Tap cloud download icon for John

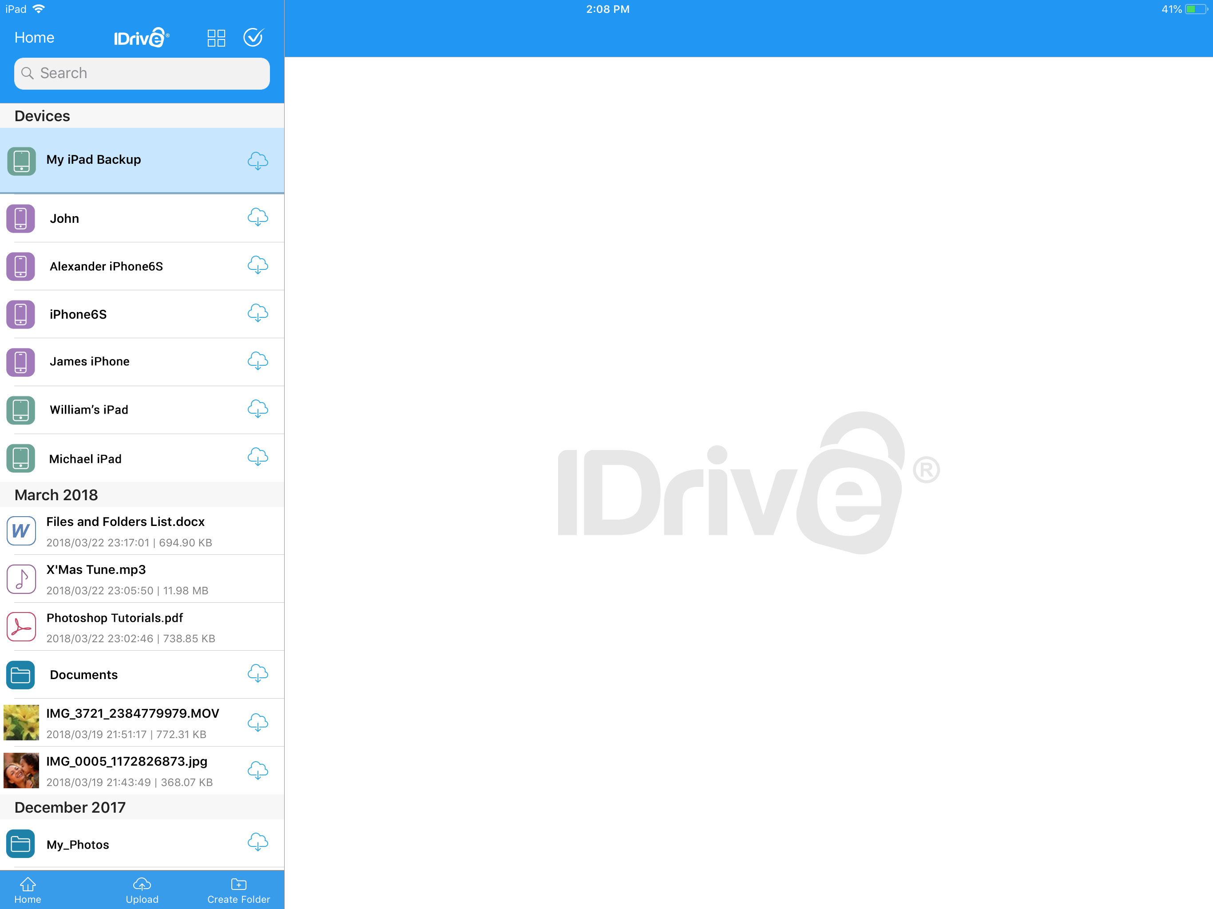(x=258, y=217)
